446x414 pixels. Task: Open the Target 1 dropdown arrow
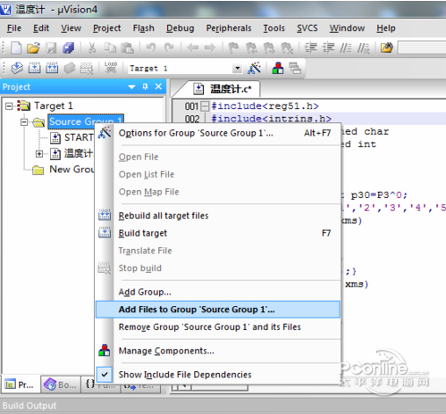[x=237, y=69]
